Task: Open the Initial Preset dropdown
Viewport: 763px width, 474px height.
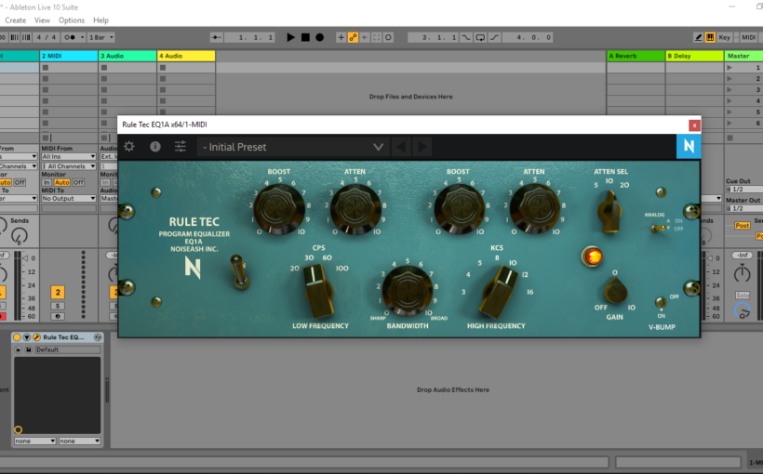Action: 293,147
